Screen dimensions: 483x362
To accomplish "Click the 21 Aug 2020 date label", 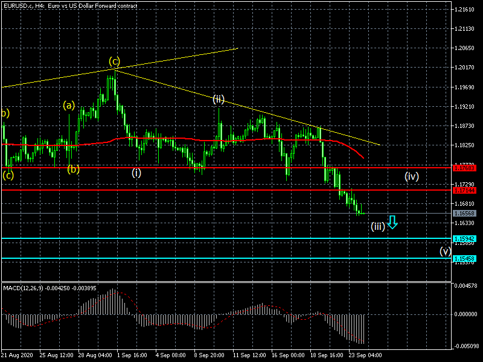I will [x=17, y=355].
